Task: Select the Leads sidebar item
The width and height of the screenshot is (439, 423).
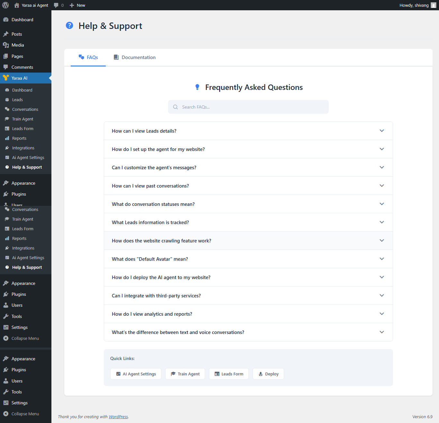Action: click(17, 100)
